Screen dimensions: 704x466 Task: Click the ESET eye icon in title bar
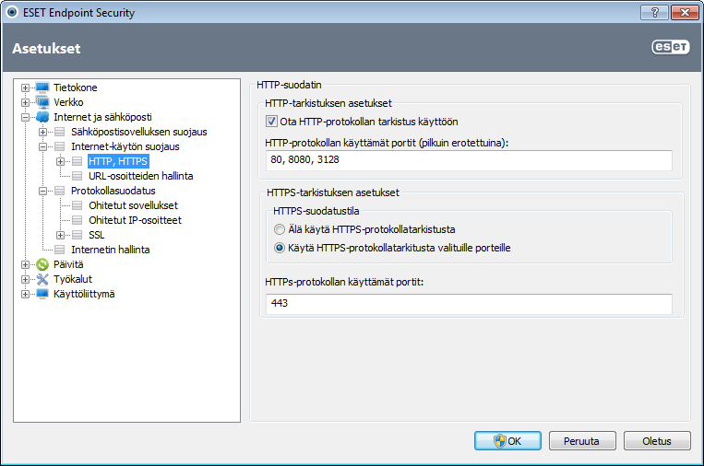pyautogui.click(x=12, y=12)
